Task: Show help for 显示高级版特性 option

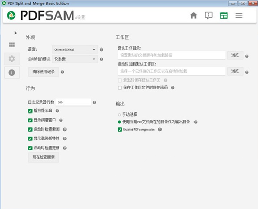Action: 64,139
